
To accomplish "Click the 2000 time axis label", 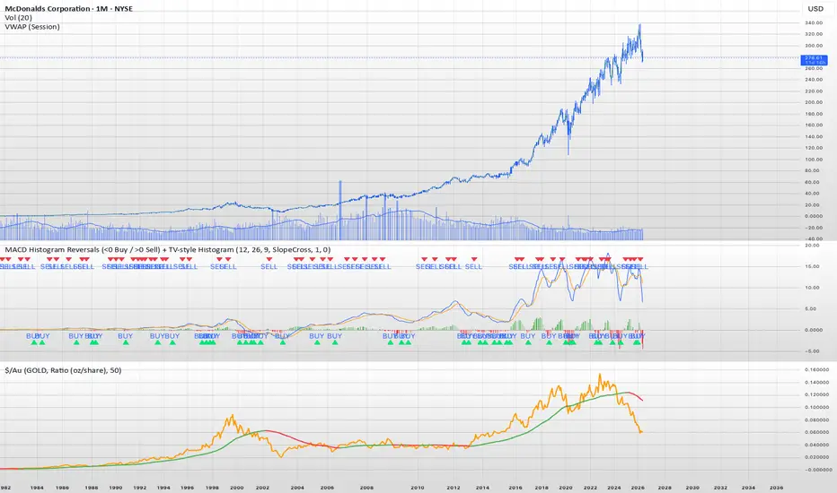I will [236, 488].
